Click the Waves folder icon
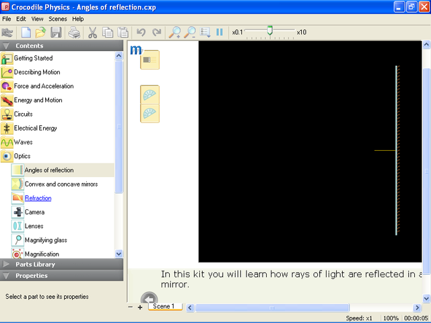 [7, 142]
